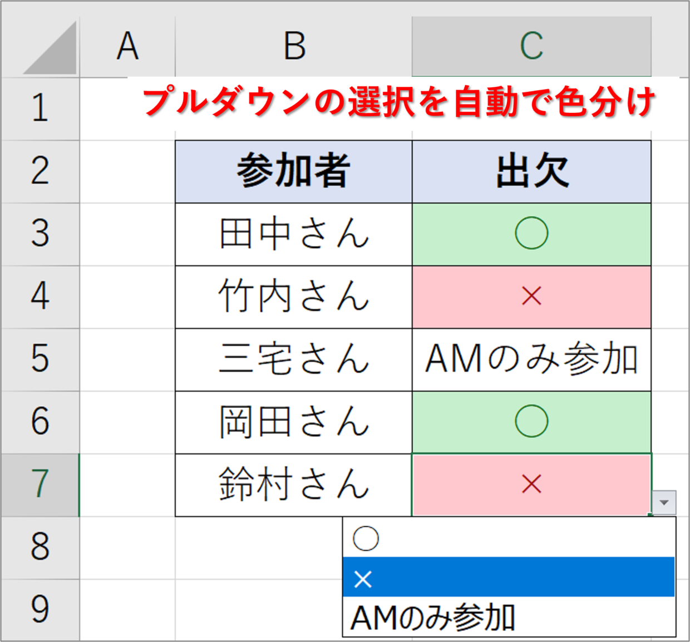Screen dimensions: 690x642
Task: Select the pink × cell for 竹内さん
Action: [x=532, y=297]
